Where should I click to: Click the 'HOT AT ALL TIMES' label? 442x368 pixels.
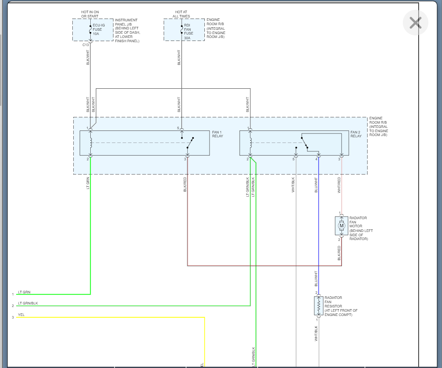pos(181,14)
